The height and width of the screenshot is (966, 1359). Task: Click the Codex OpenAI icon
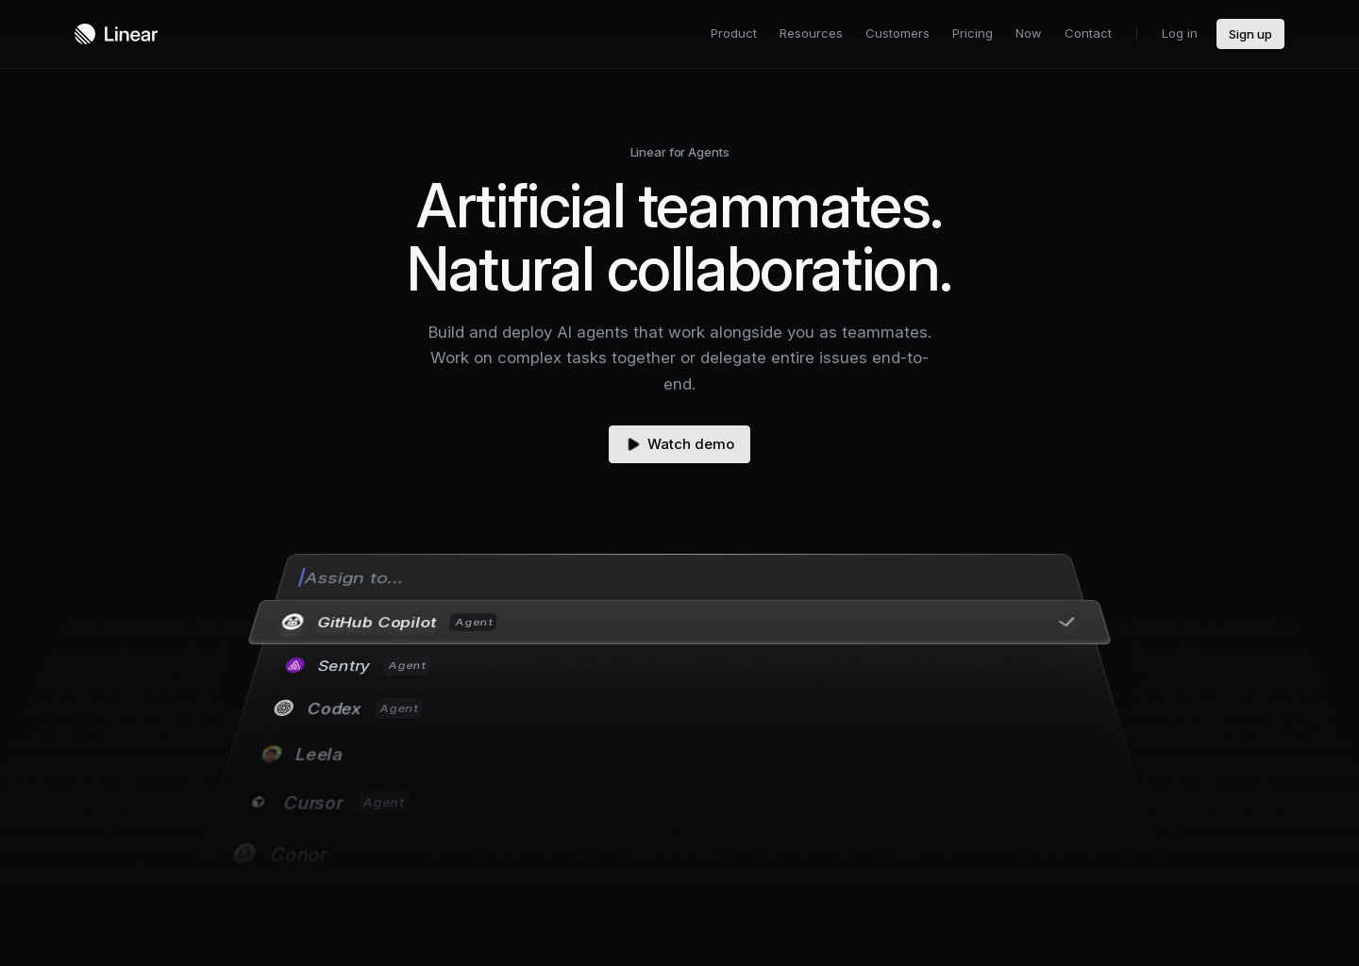point(283,708)
